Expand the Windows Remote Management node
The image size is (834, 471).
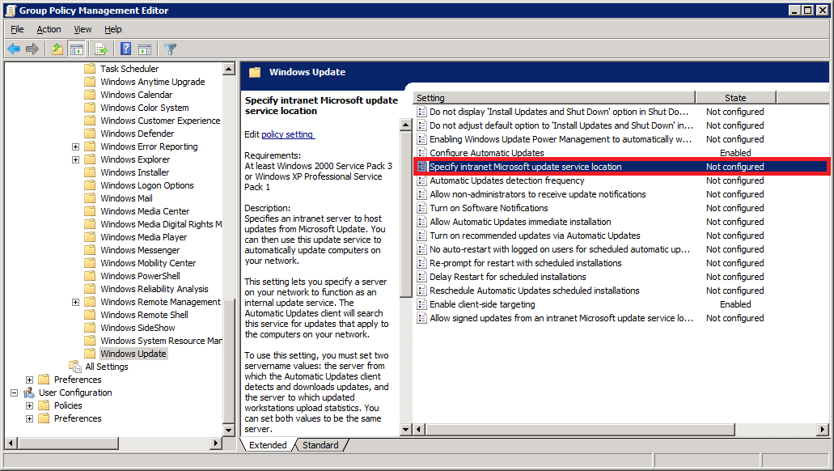tap(75, 303)
